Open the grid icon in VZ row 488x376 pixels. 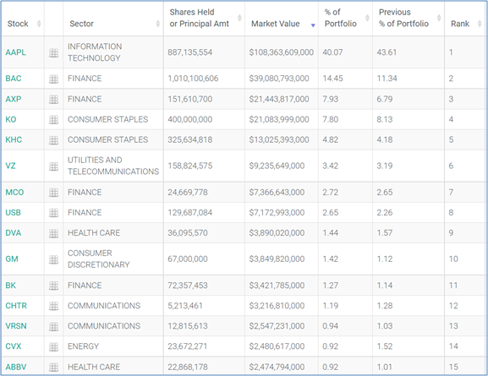53,166
